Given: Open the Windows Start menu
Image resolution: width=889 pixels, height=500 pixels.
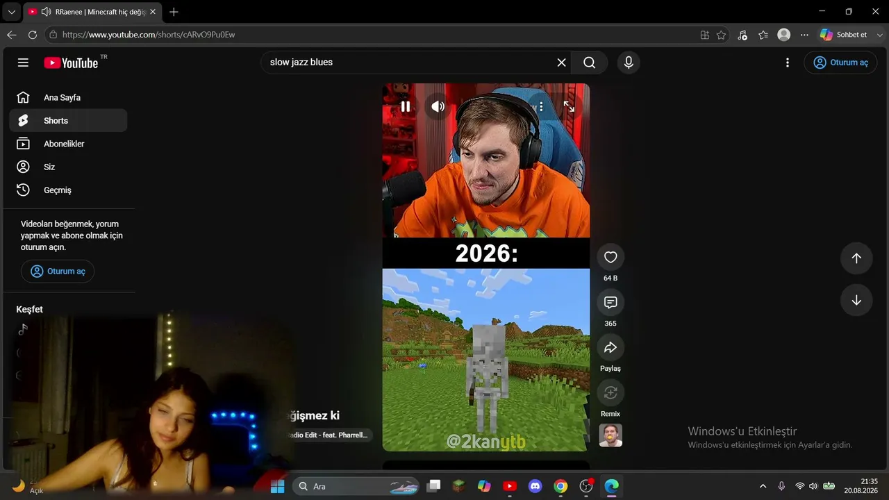Looking at the screenshot, I should point(277,486).
